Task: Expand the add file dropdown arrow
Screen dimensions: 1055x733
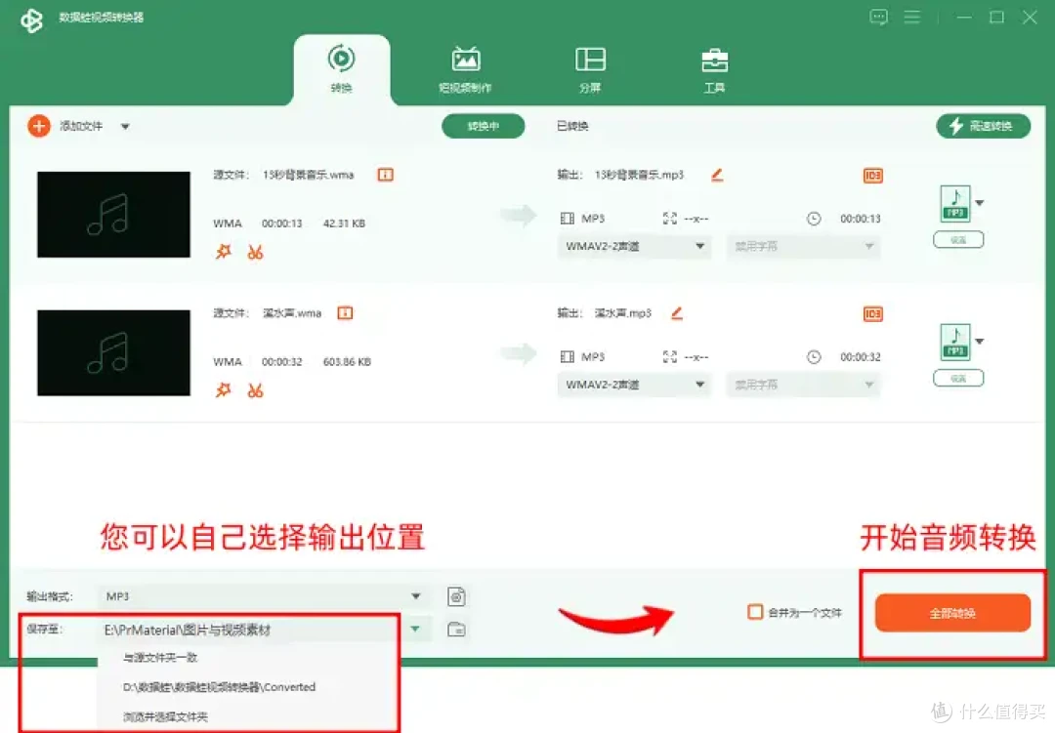Action: point(125,127)
